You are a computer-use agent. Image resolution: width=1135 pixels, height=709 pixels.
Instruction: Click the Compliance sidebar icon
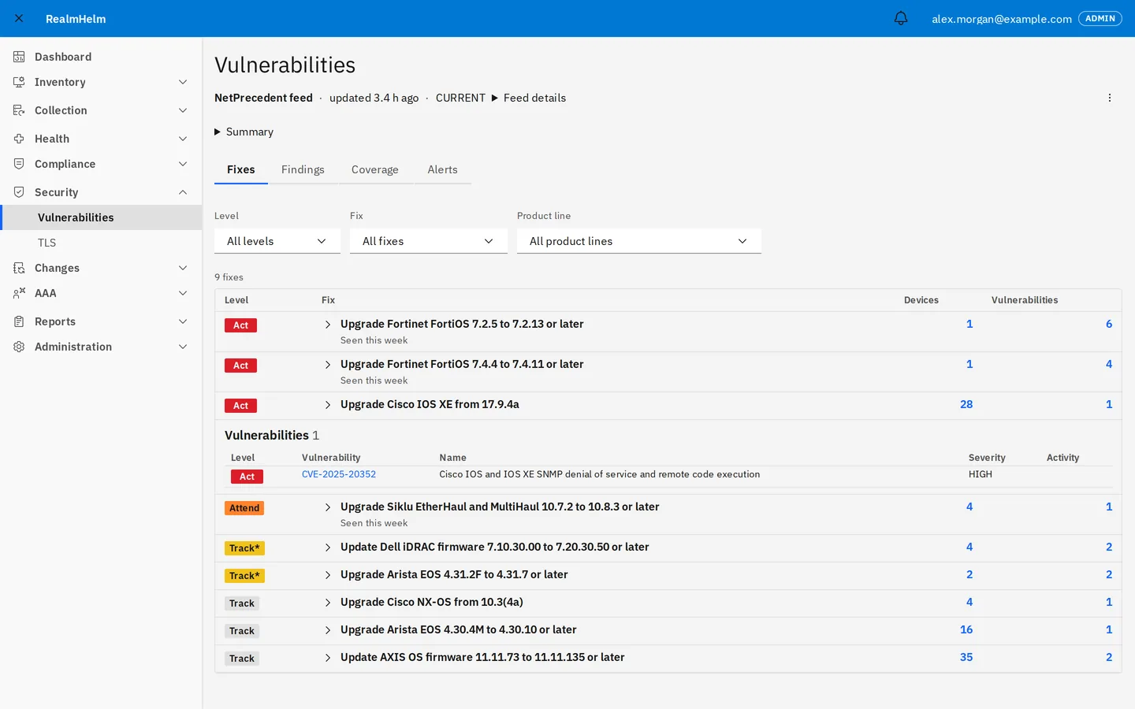[x=19, y=164]
